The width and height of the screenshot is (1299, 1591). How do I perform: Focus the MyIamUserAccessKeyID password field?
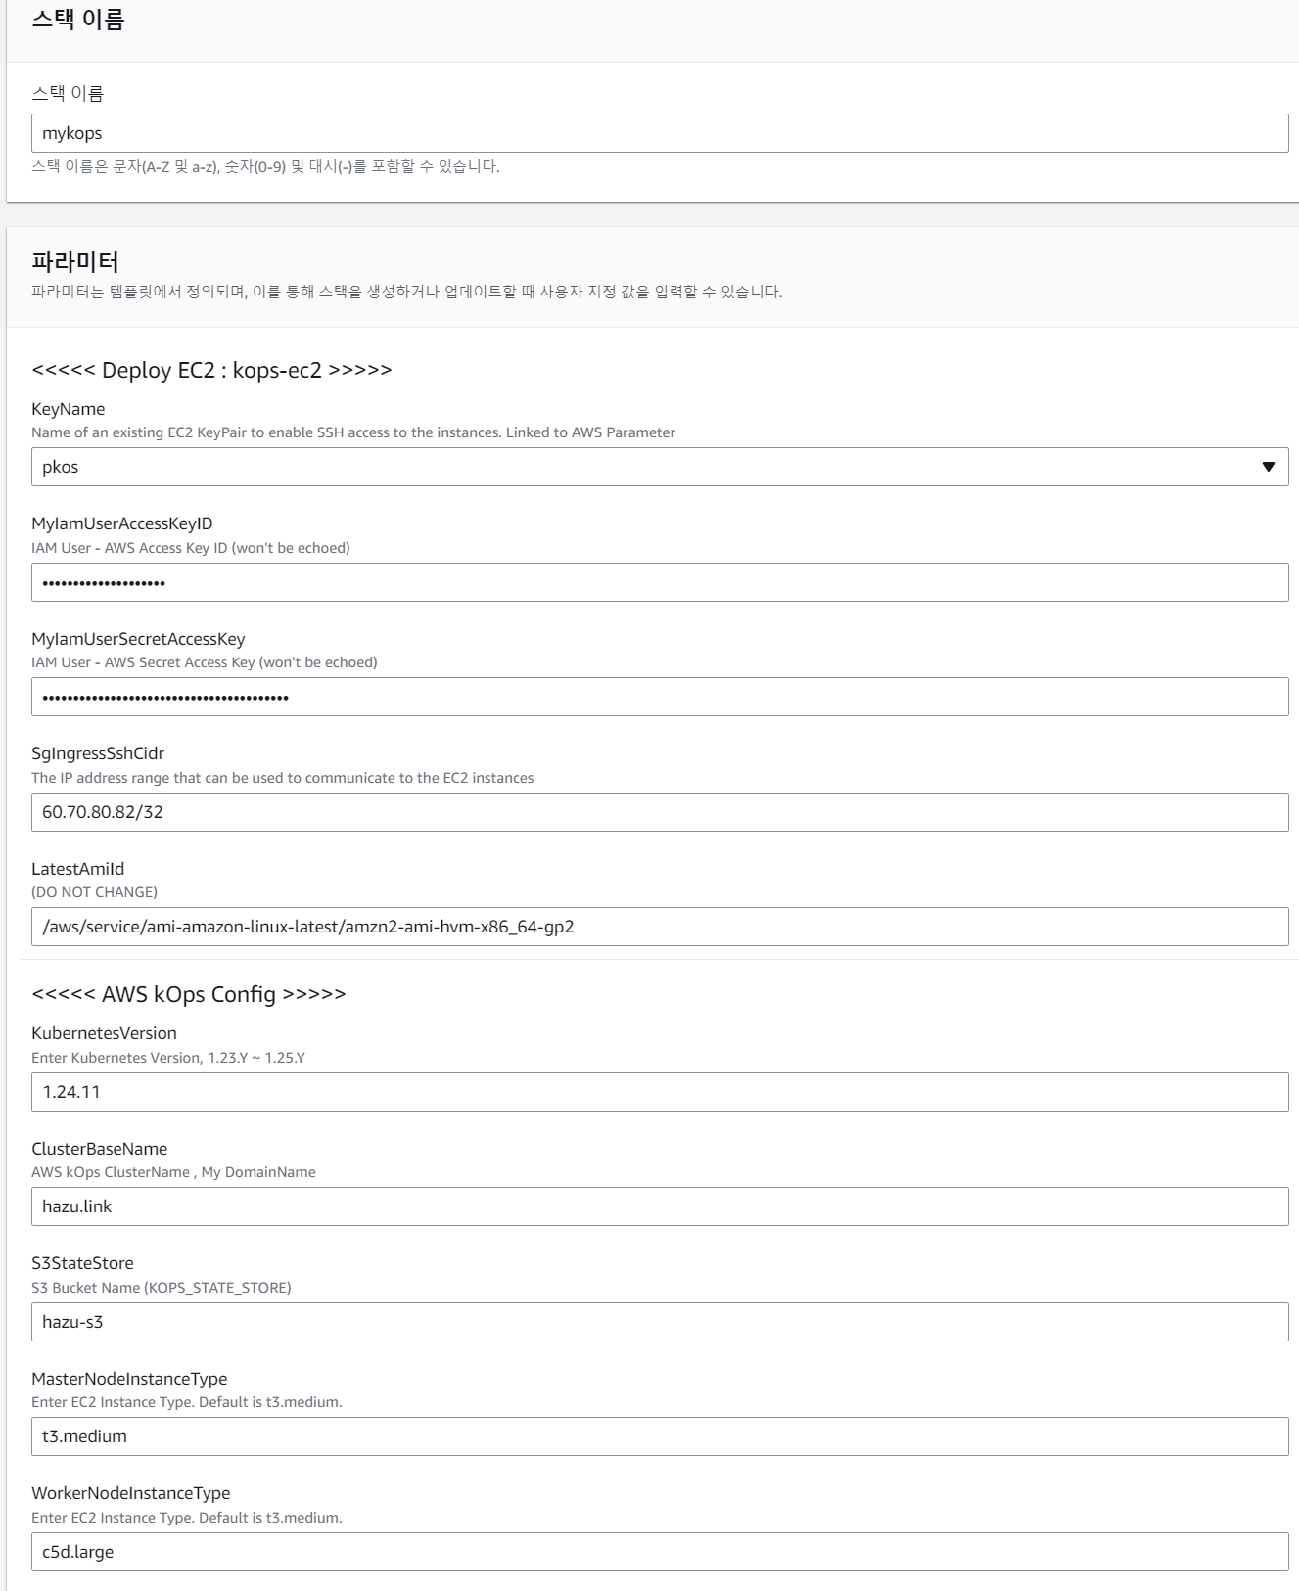(x=660, y=582)
